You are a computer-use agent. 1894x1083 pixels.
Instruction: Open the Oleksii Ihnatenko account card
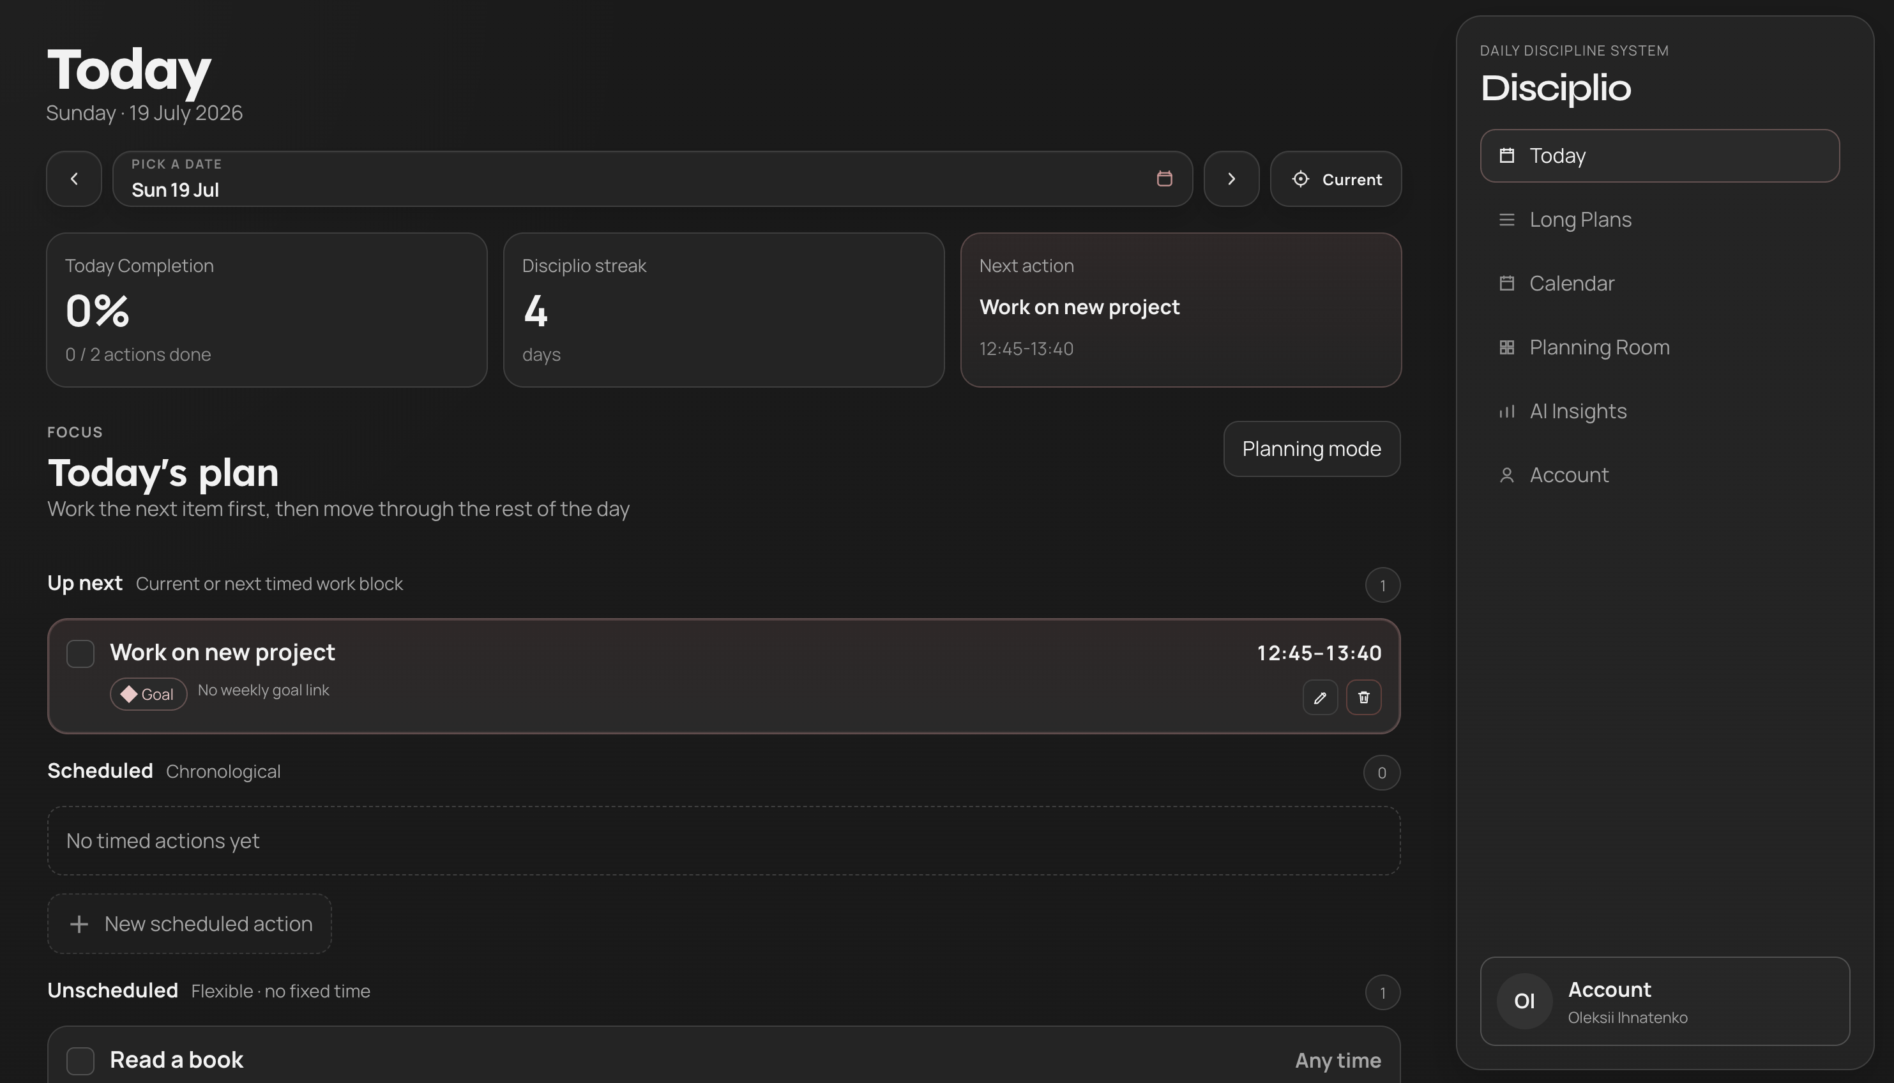click(x=1664, y=1001)
